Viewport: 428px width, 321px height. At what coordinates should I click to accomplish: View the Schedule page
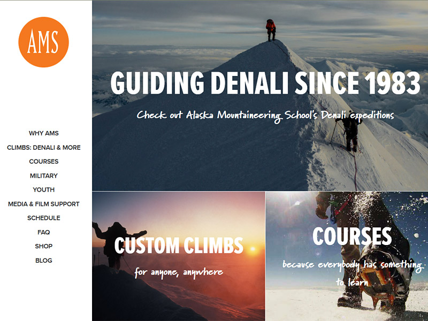pyautogui.click(x=44, y=218)
